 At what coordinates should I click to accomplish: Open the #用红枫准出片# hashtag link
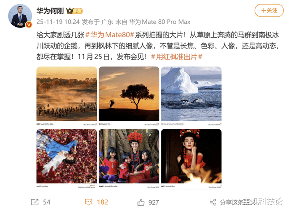(177, 57)
